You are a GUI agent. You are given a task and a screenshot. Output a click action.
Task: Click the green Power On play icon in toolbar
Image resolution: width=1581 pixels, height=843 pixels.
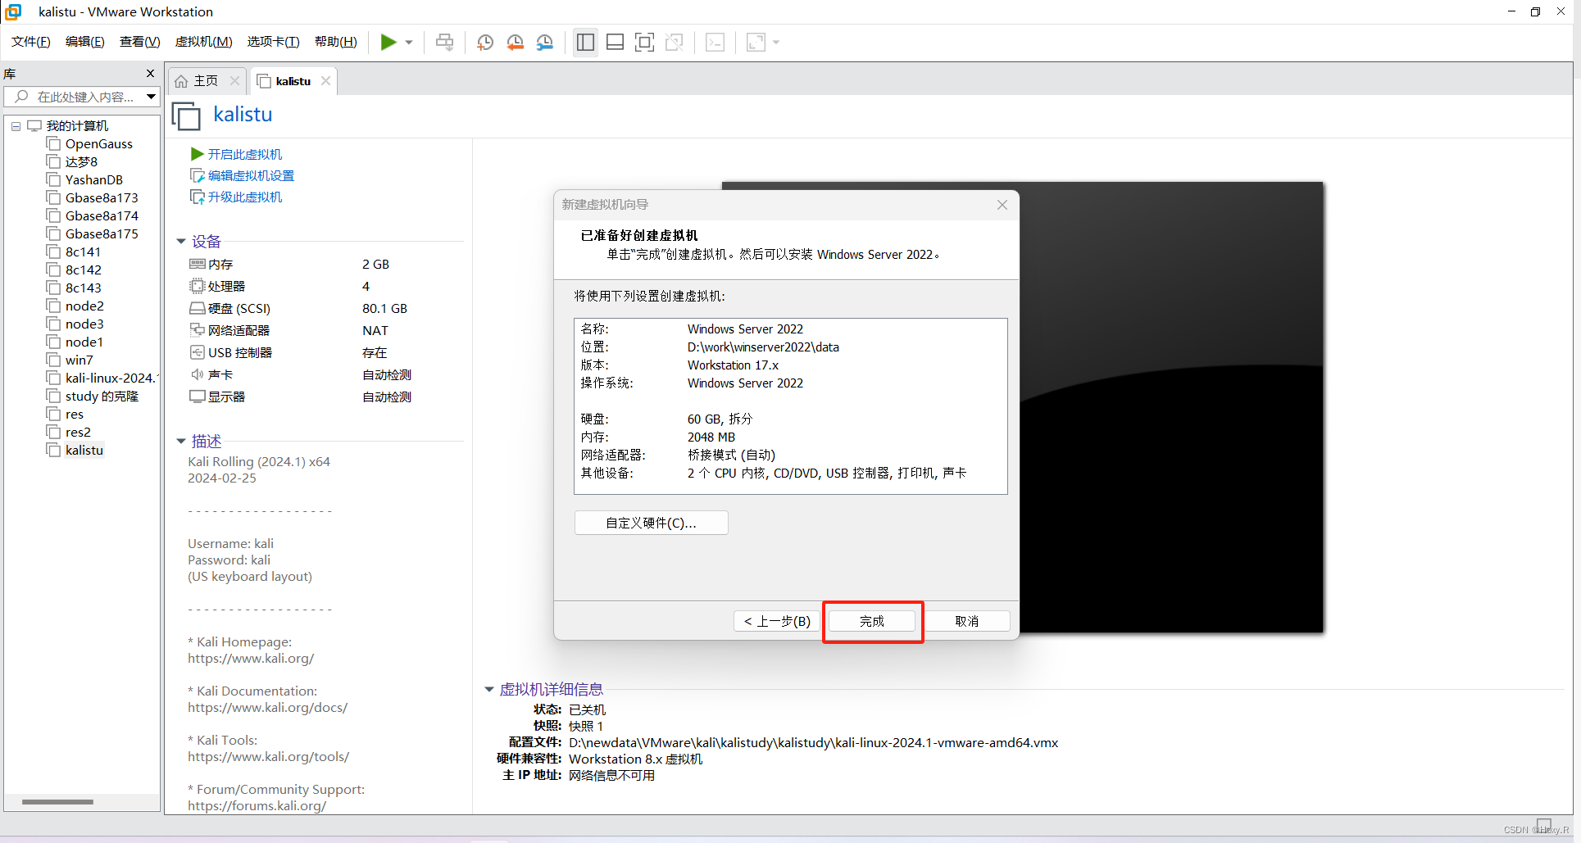click(388, 42)
